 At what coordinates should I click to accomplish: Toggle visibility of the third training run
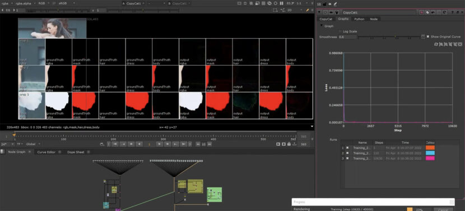347,158
